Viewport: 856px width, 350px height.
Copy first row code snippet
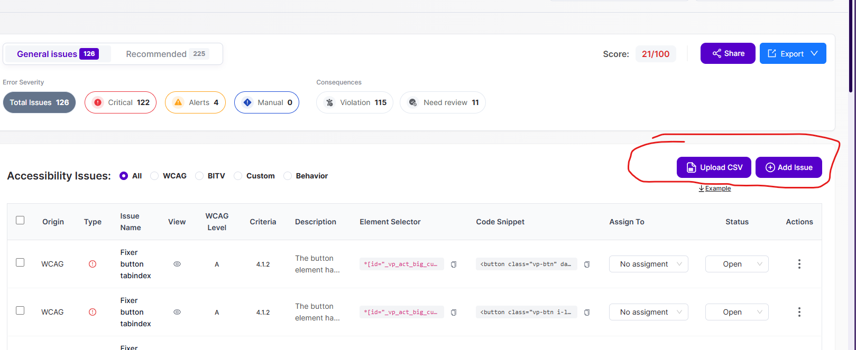click(x=587, y=264)
